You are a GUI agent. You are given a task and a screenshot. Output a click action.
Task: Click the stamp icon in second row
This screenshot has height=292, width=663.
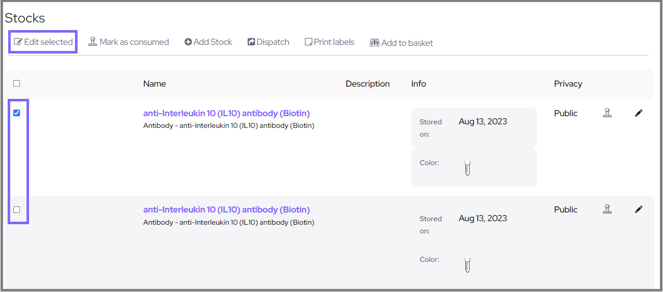[x=607, y=209]
